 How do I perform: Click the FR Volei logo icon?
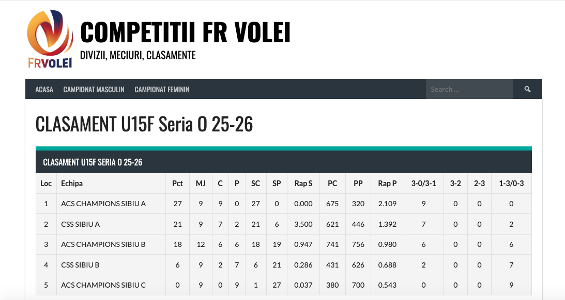coord(50,39)
